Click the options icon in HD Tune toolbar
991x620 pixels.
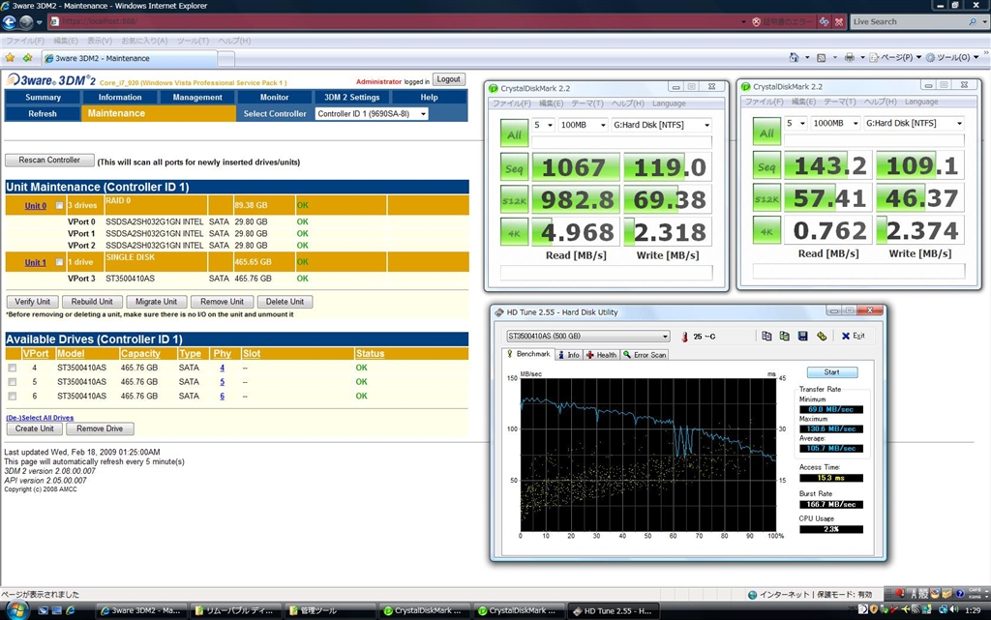821,336
